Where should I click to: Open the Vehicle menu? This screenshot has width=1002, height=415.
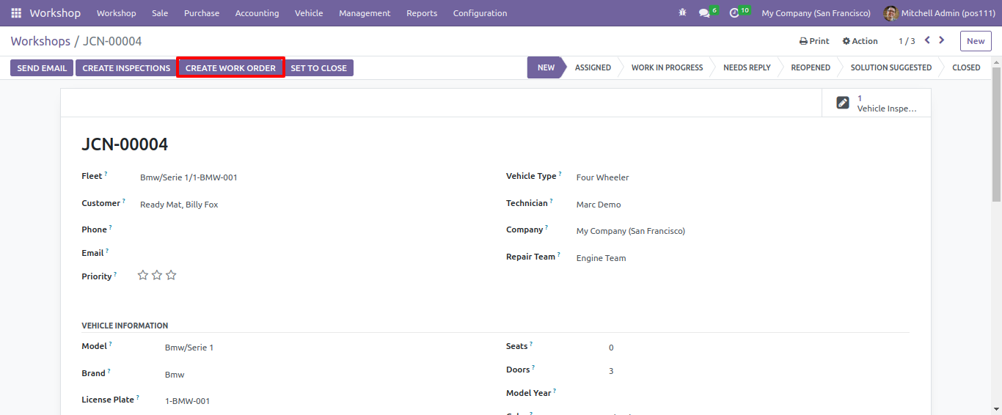click(309, 13)
